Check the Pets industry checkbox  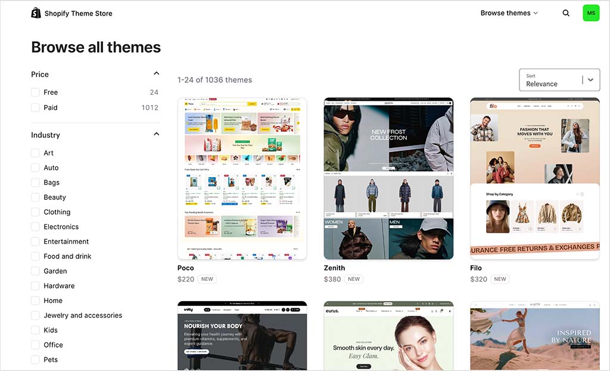pos(35,360)
